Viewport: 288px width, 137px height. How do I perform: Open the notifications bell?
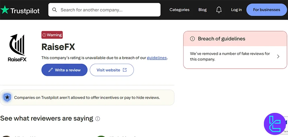coord(219,10)
